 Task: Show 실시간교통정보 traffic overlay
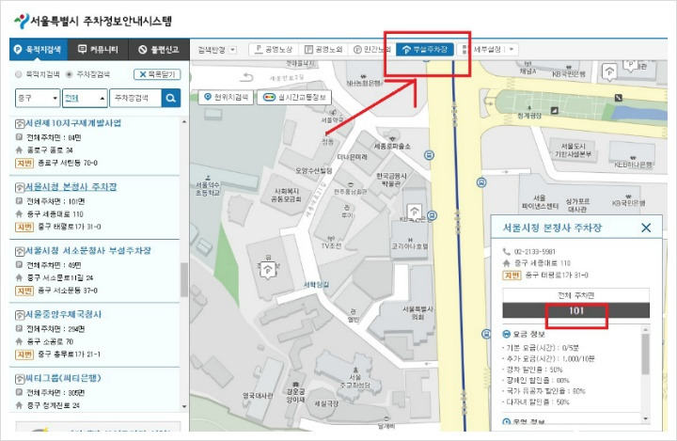point(294,97)
